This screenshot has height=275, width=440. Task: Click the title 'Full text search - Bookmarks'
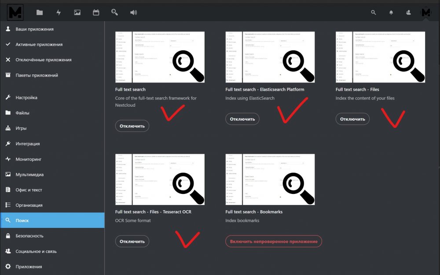[254, 212]
